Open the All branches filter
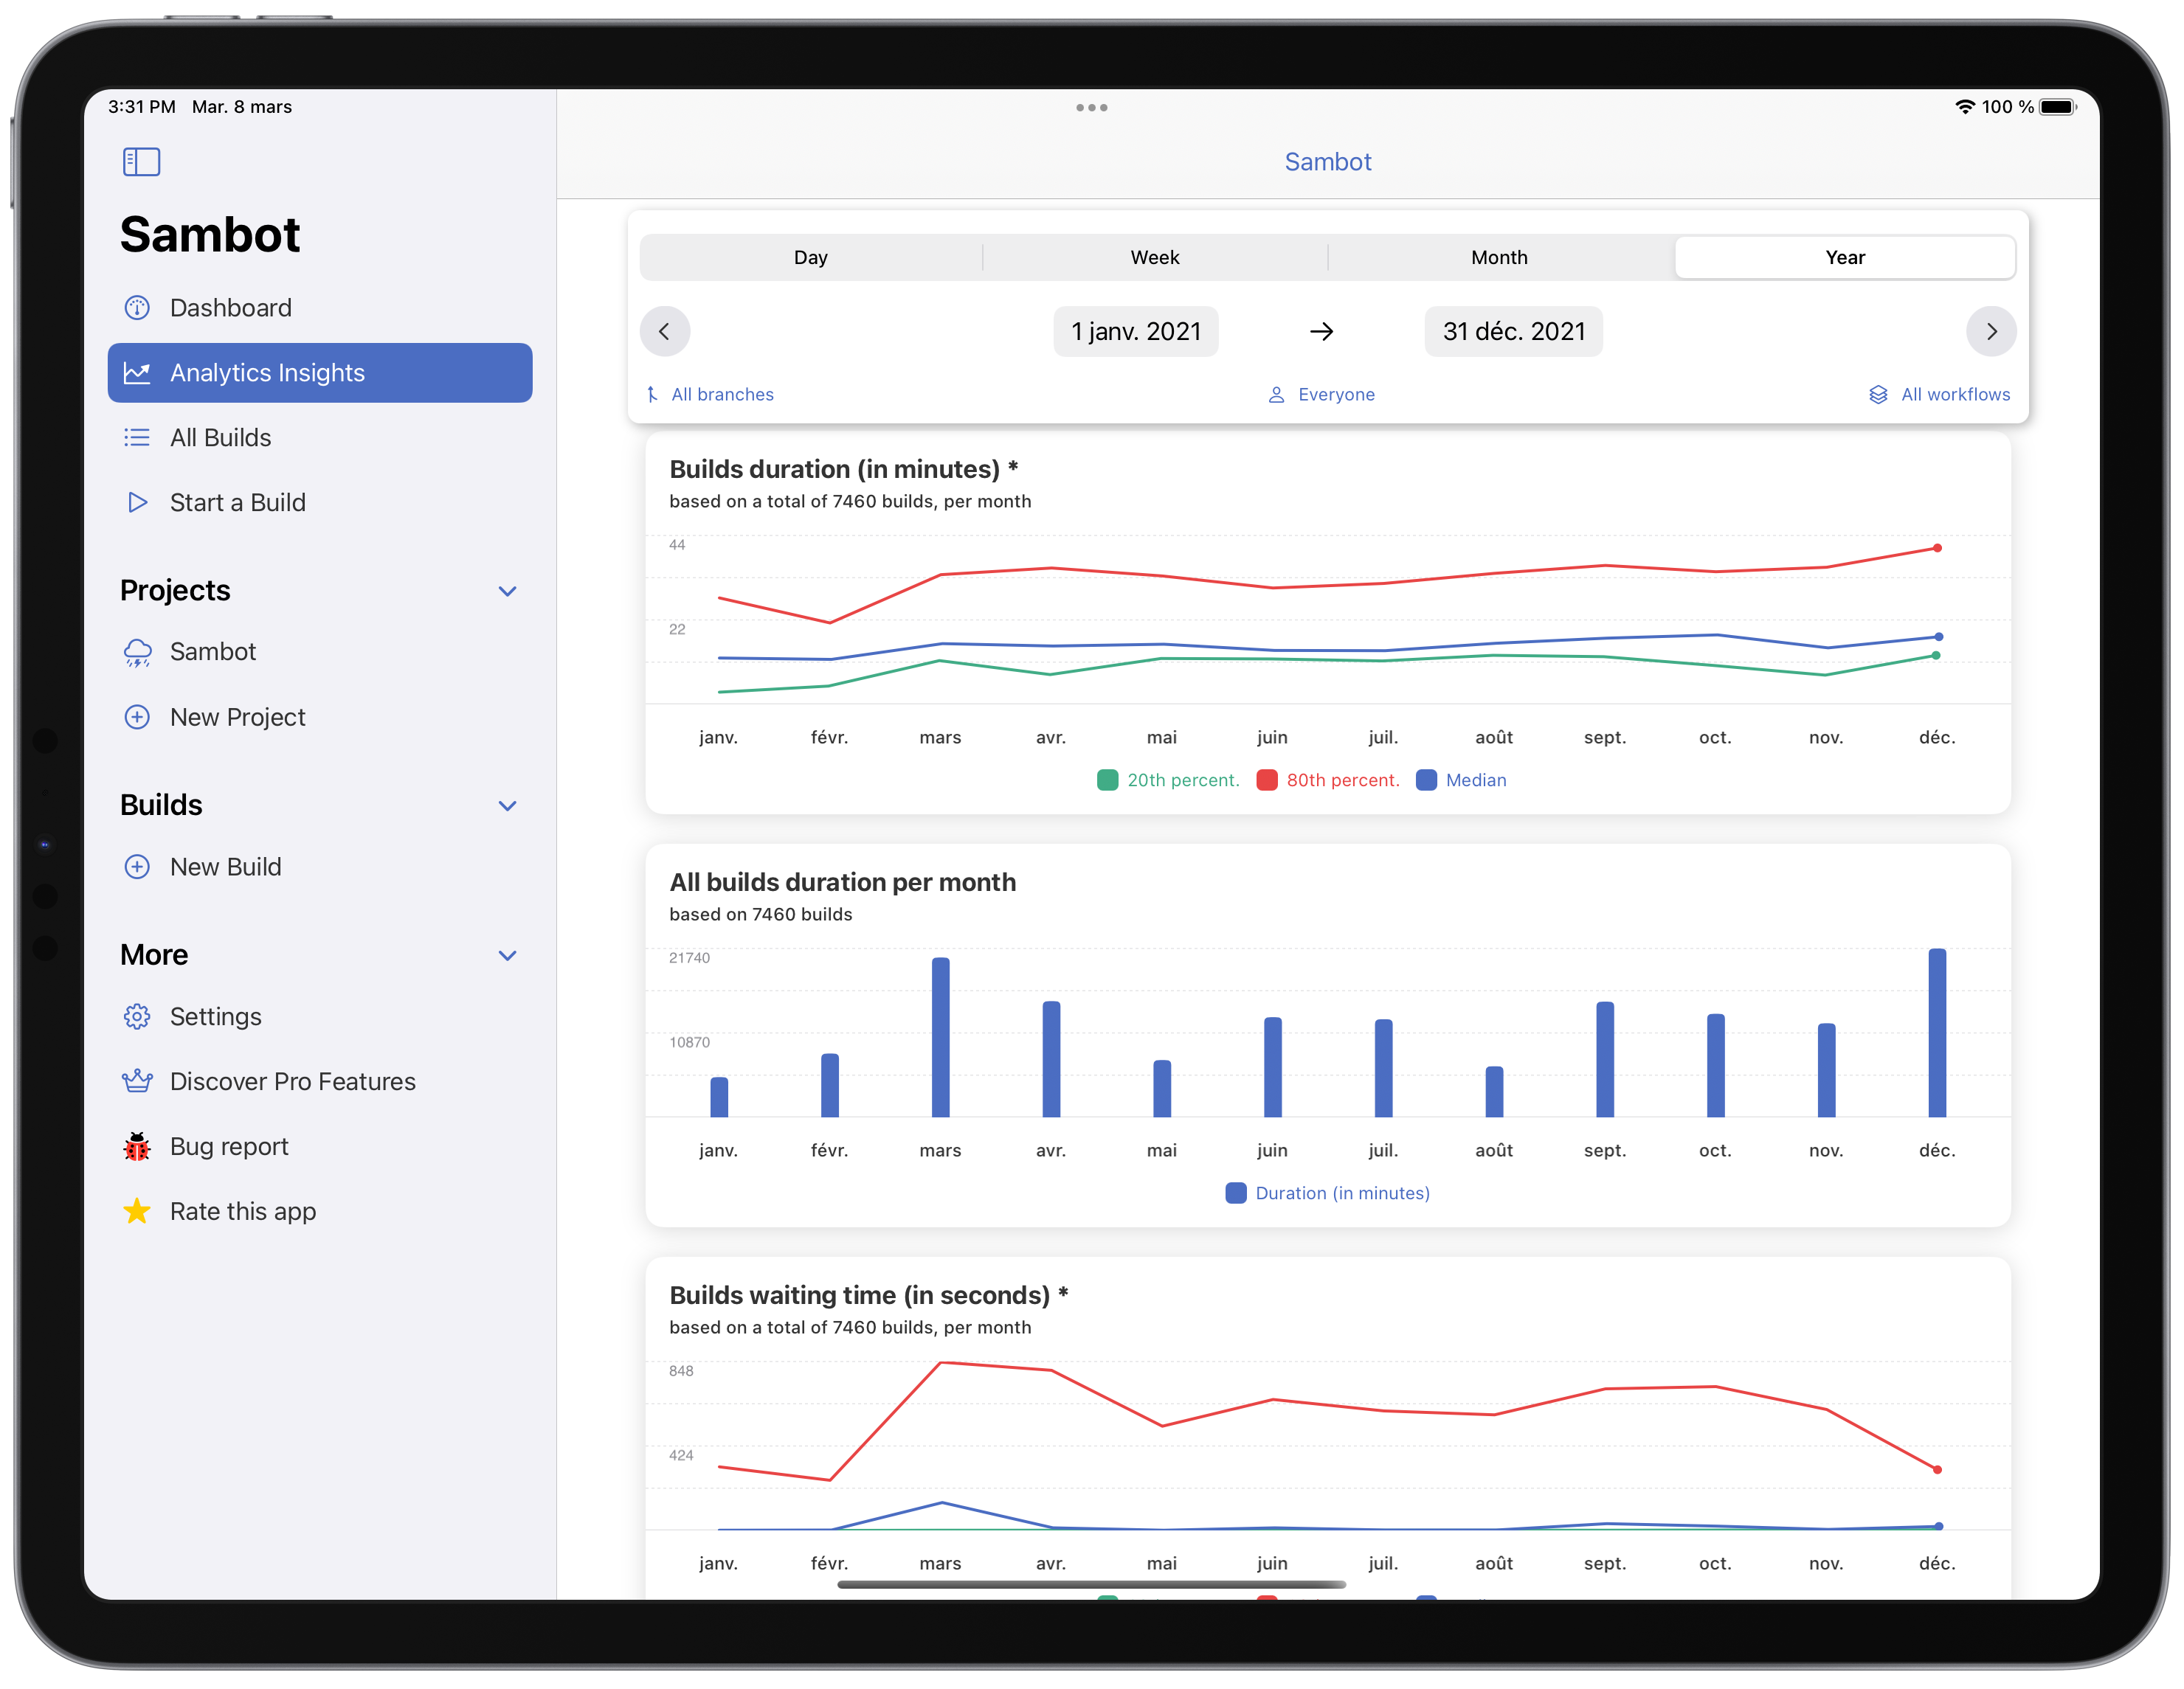The height and width of the screenshot is (1689, 2184). coord(710,395)
